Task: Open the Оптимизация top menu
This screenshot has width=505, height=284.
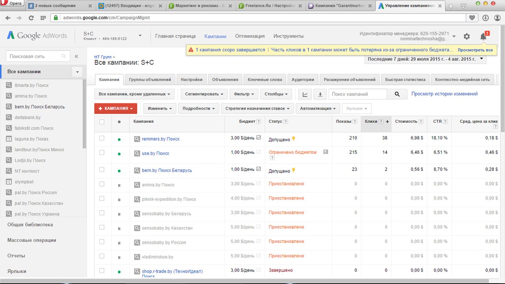Action: 250,36
